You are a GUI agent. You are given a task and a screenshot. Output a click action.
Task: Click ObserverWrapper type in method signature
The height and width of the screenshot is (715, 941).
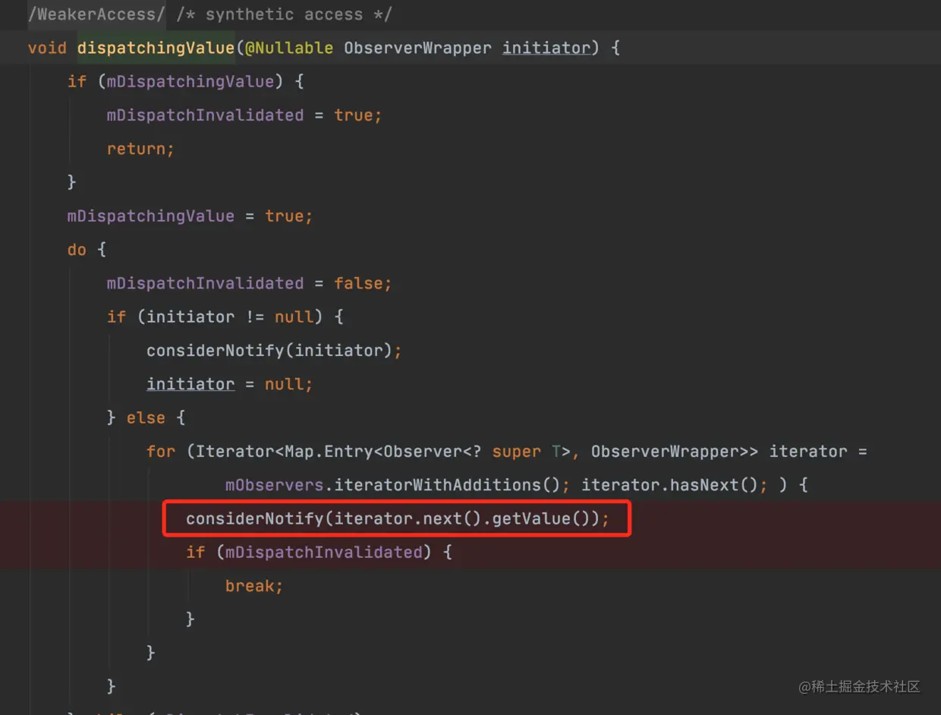pyautogui.click(x=418, y=48)
